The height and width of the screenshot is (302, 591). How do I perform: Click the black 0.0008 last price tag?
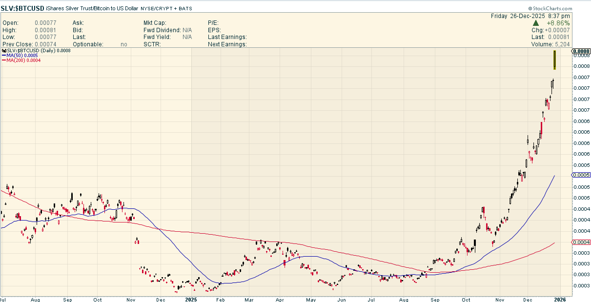pyautogui.click(x=581, y=51)
